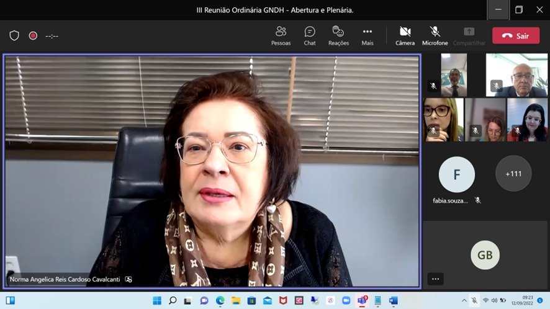Click the red recording indicator
The width and height of the screenshot is (550, 309).
click(33, 35)
